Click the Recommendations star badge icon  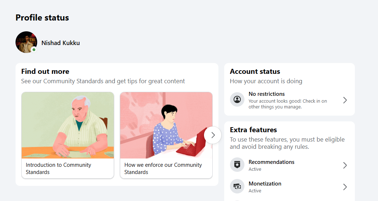[x=237, y=165]
